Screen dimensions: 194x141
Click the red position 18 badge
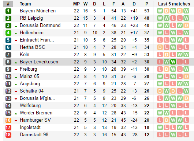click(x=8, y=135)
